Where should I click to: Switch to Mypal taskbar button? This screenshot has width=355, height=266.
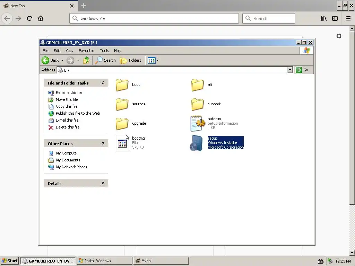point(161,261)
